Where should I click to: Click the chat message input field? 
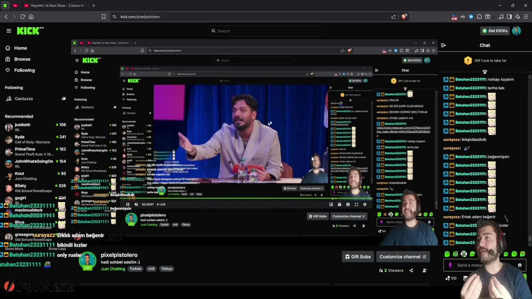click(485, 265)
